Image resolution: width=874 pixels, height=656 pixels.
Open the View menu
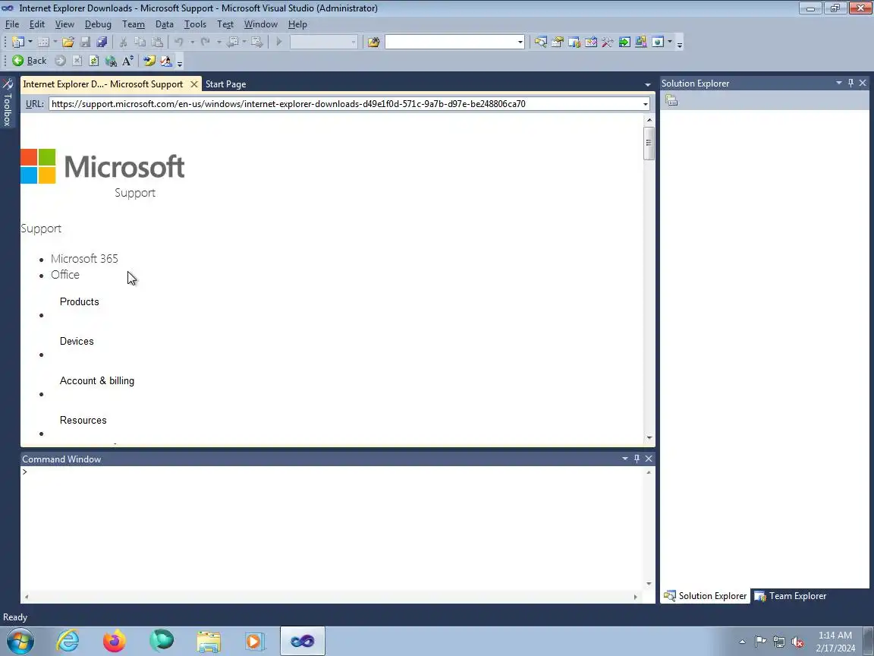(x=64, y=24)
